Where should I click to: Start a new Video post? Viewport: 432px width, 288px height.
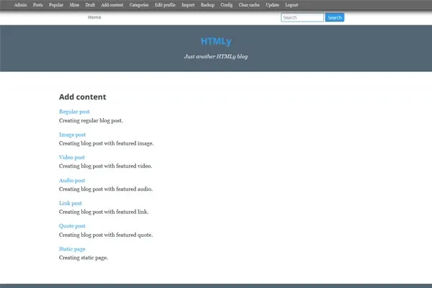(71, 157)
